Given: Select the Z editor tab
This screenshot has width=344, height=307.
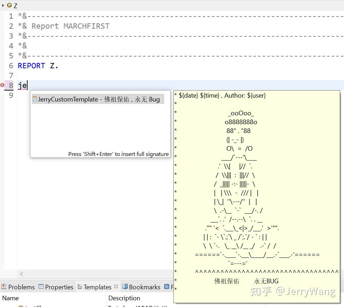Looking at the screenshot, I should click(x=15, y=6).
